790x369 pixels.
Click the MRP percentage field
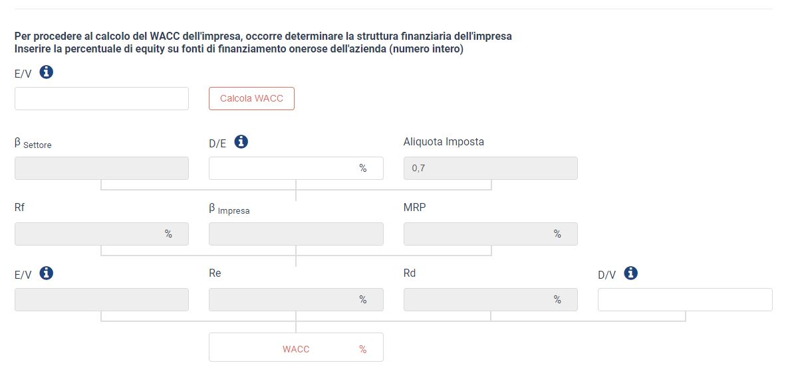tap(491, 234)
